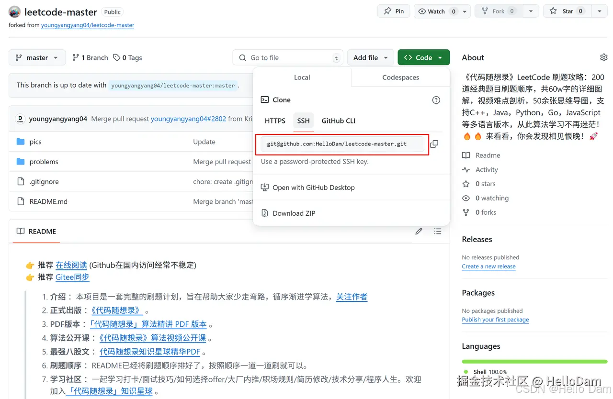Click the problems folder icon
Screen dimensions: 613x399
point(21,162)
